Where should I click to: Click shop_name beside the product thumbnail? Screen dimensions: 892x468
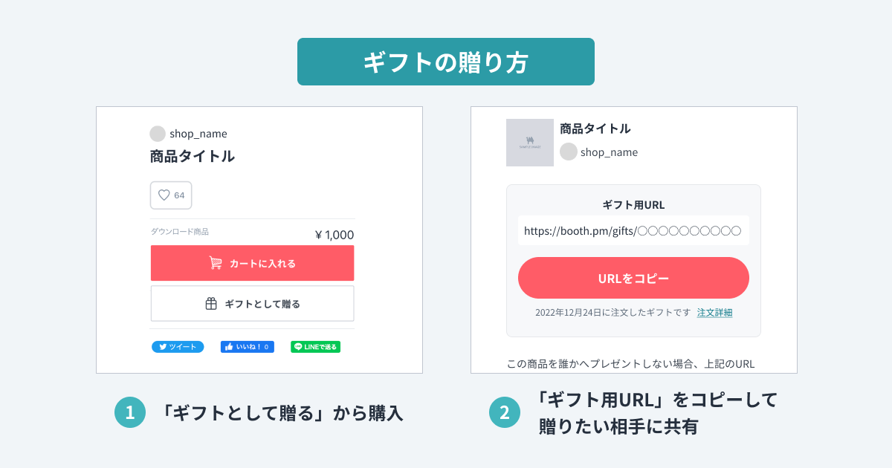click(x=609, y=152)
